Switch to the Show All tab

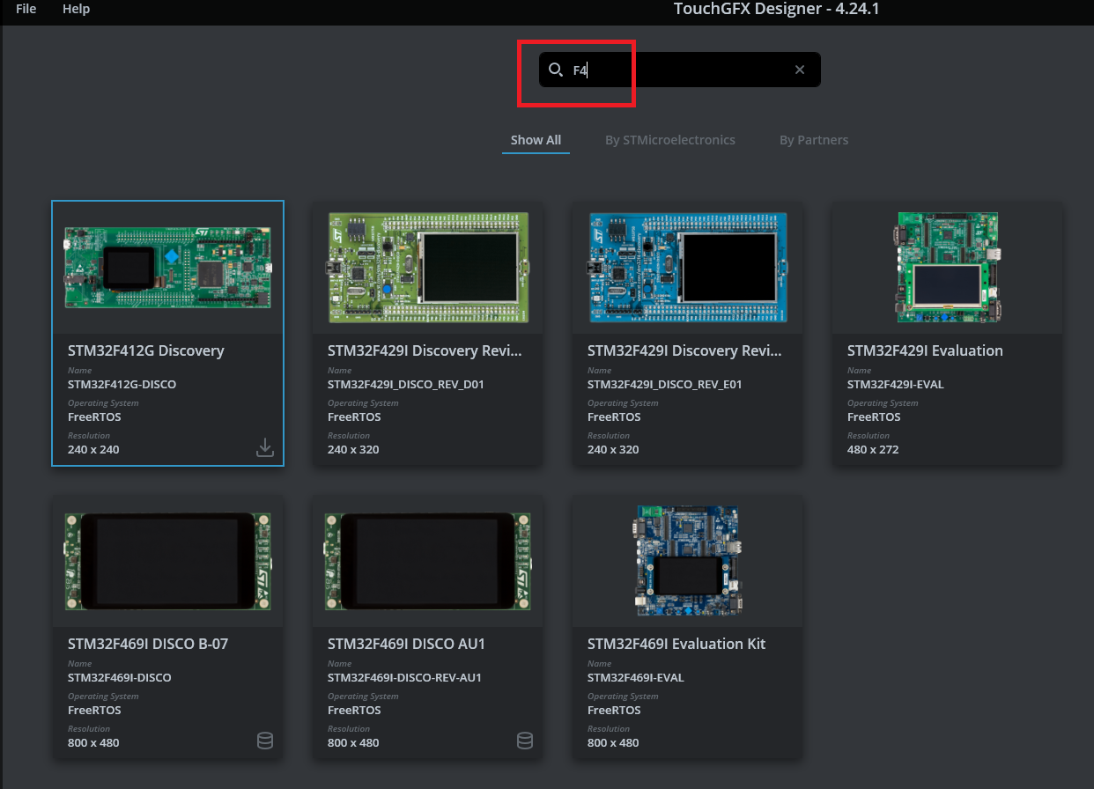pos(536,140)
